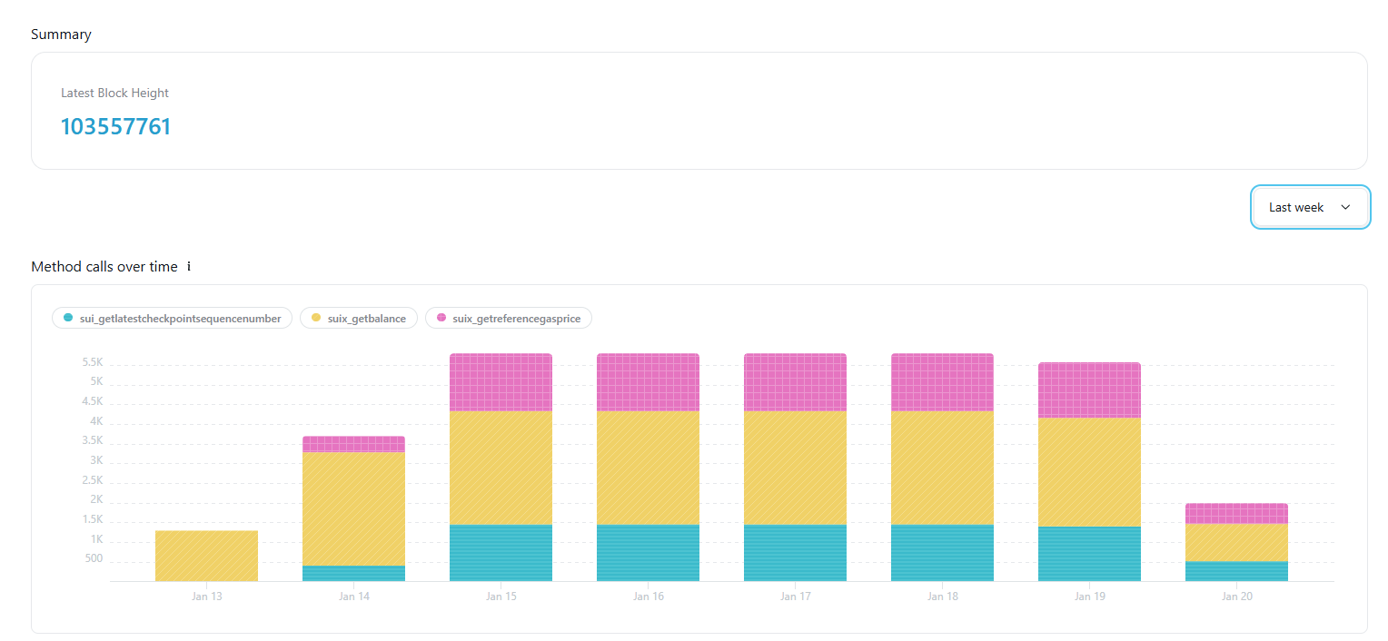Toggle the suix_getbalance series legend chip
This screenshot has height=641, width=1388.
(x=359, y=319)
